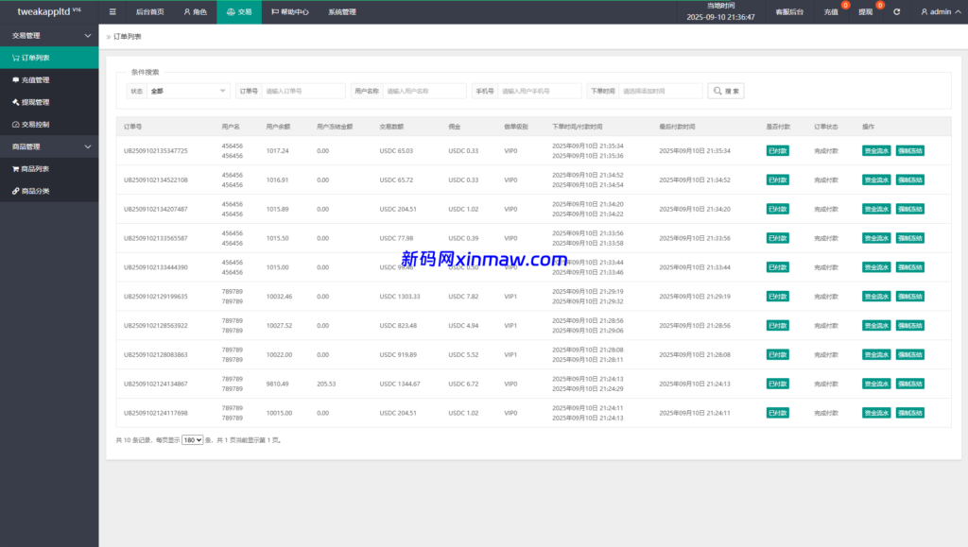Open 商品列表 via its cart icon
The width and height of the screenshot is (968, 547).
tap(17, 168)
